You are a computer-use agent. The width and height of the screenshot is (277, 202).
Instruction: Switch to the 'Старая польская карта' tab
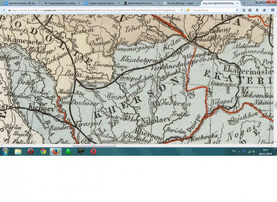(102, 3)
